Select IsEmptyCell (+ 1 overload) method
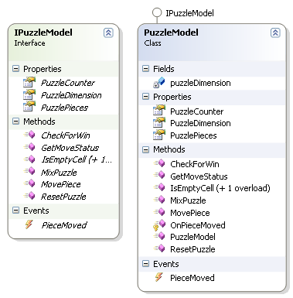This screenshot has height=298, width=293. [x=220, y=188]
